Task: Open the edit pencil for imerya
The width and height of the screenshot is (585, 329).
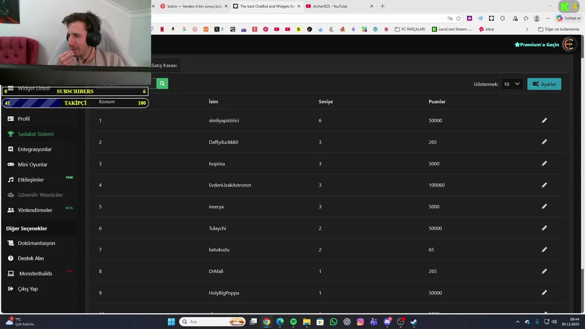Action: coord(544,206)
